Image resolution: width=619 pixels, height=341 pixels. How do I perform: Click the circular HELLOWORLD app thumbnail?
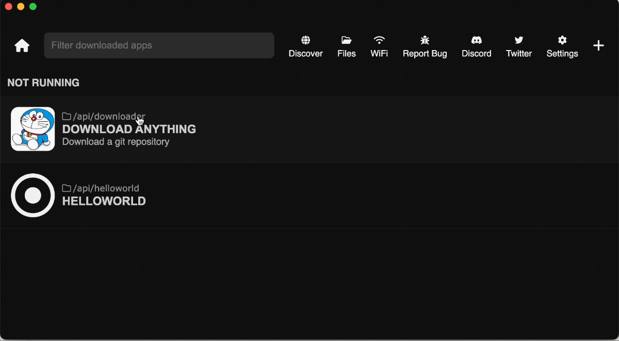pos(32,195)
